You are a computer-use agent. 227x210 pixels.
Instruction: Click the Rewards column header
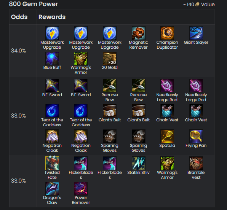click(x=52, y=17)
